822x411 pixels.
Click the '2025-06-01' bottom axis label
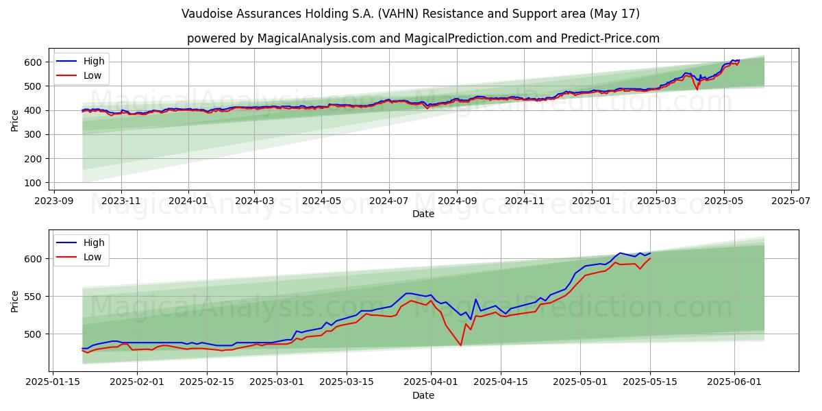735,382
